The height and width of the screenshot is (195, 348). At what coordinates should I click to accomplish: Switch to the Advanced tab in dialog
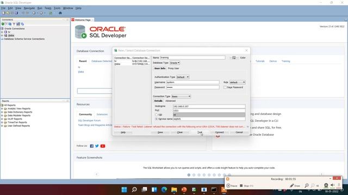pos(170,101)
